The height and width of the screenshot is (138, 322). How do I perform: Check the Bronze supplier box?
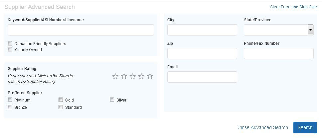tap(10, 107)
